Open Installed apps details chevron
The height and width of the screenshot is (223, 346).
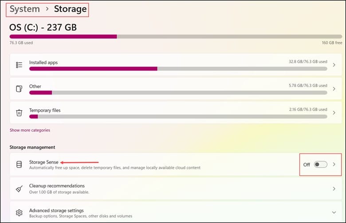(x=334, y=65)
